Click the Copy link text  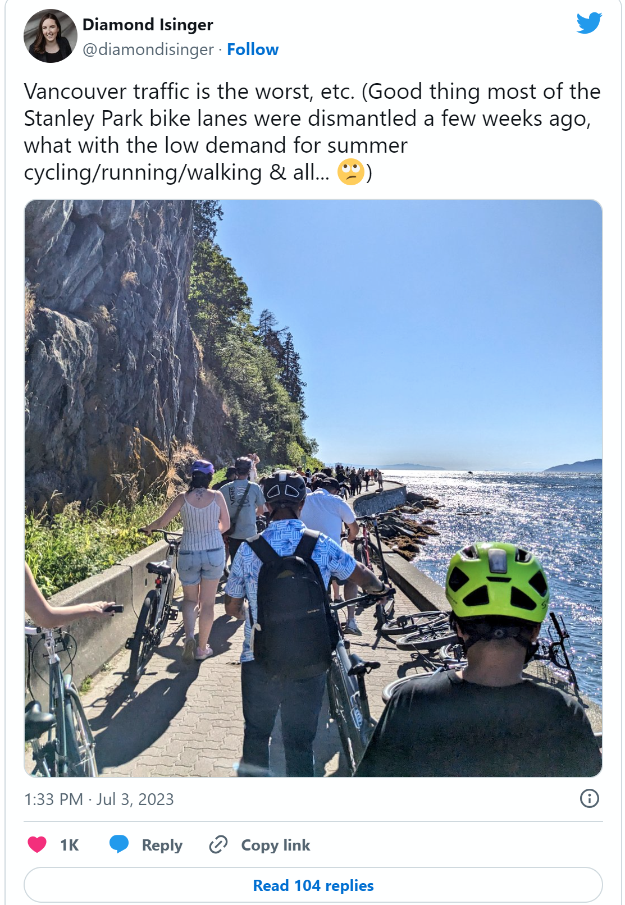(x=275, y=845)
